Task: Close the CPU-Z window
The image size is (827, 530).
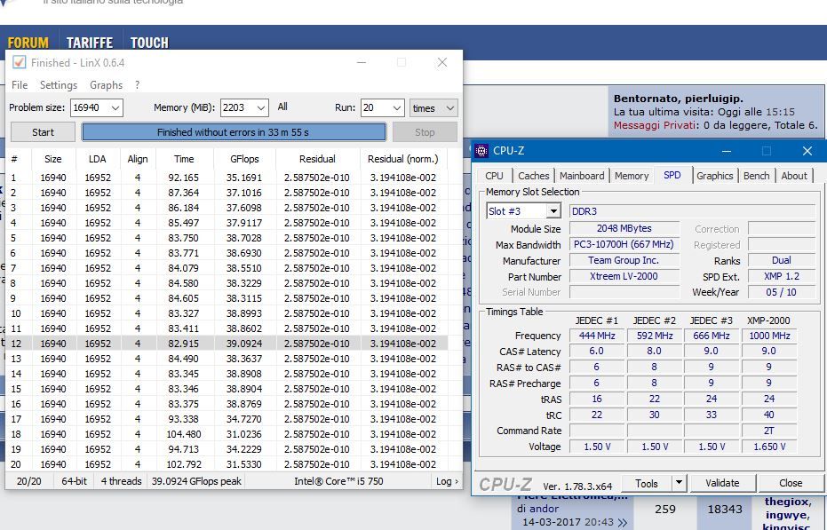Action: point(807,151)
